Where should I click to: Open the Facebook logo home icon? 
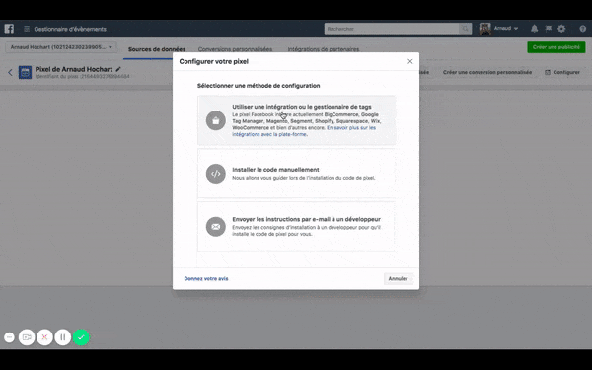click(x=9, y=29)
